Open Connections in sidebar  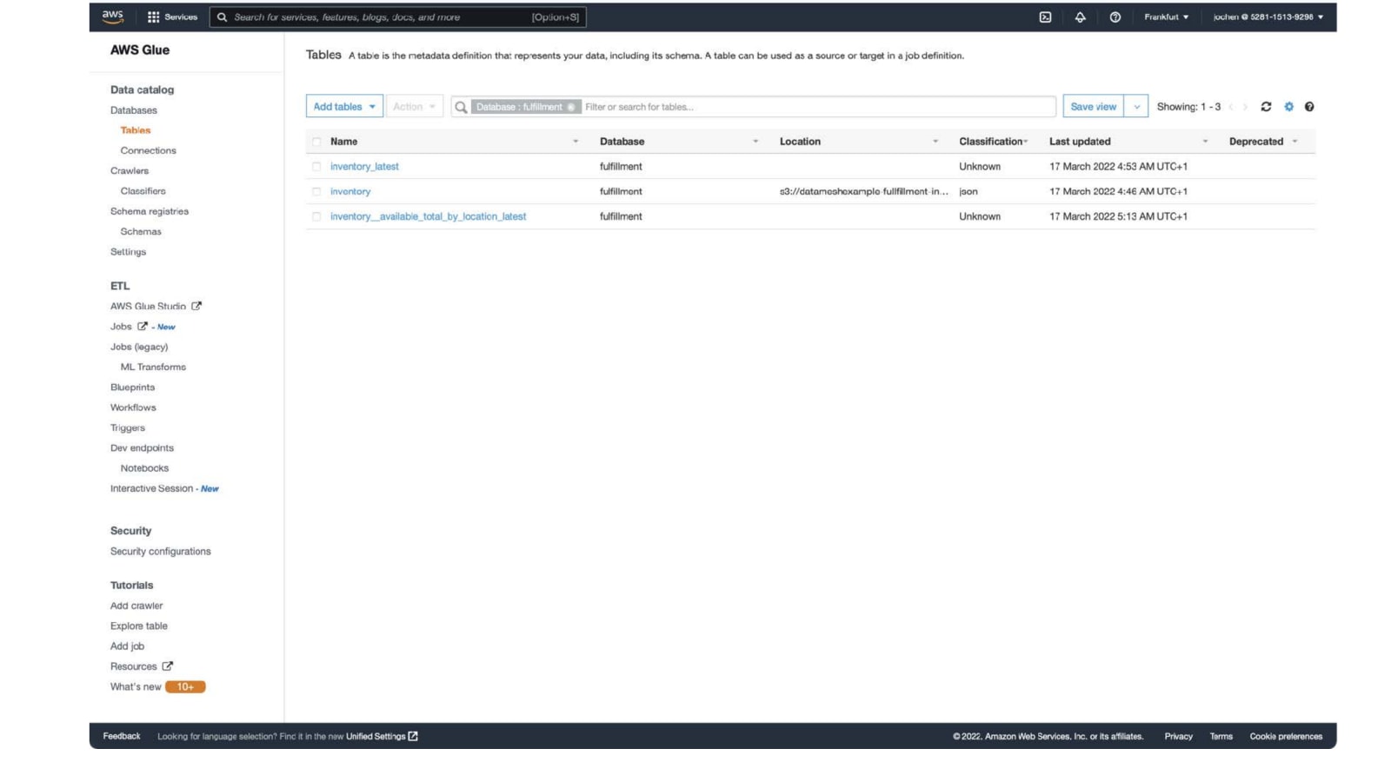(149, 150)
